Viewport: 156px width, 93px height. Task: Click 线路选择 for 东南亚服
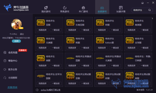click(x=72, y=30)
